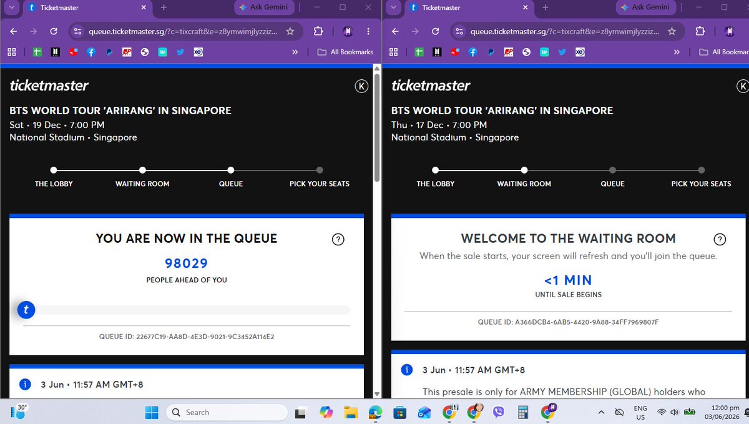This screenshot has height=424, width=749.
Task: Open the taskbar clock and date
Action: tap(722, 412)
